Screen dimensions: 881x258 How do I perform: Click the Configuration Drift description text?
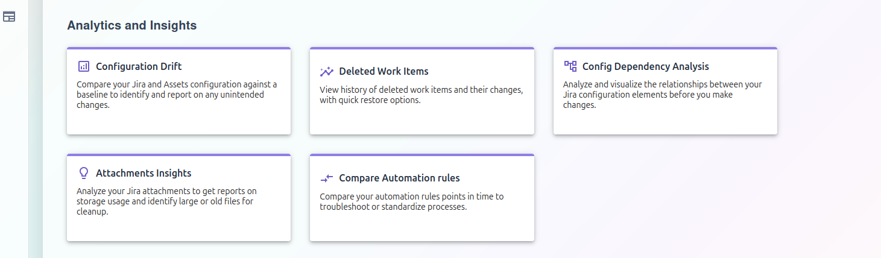coord(177,95)
